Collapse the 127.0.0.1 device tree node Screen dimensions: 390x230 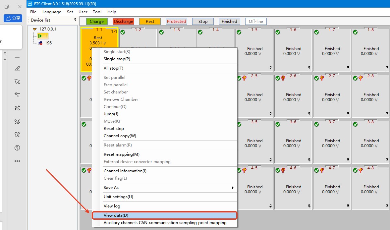(35, 29)
